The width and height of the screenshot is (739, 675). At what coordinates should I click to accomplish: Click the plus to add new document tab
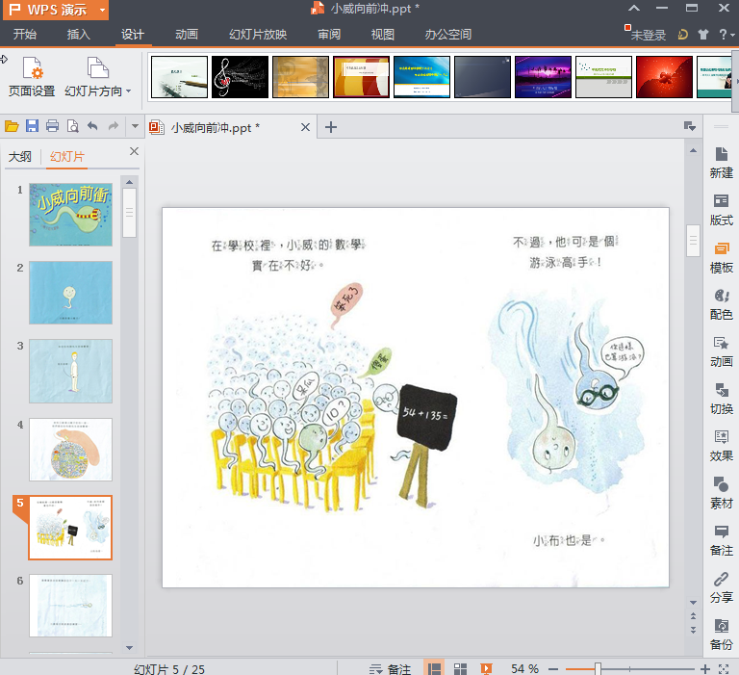(331, 127)
